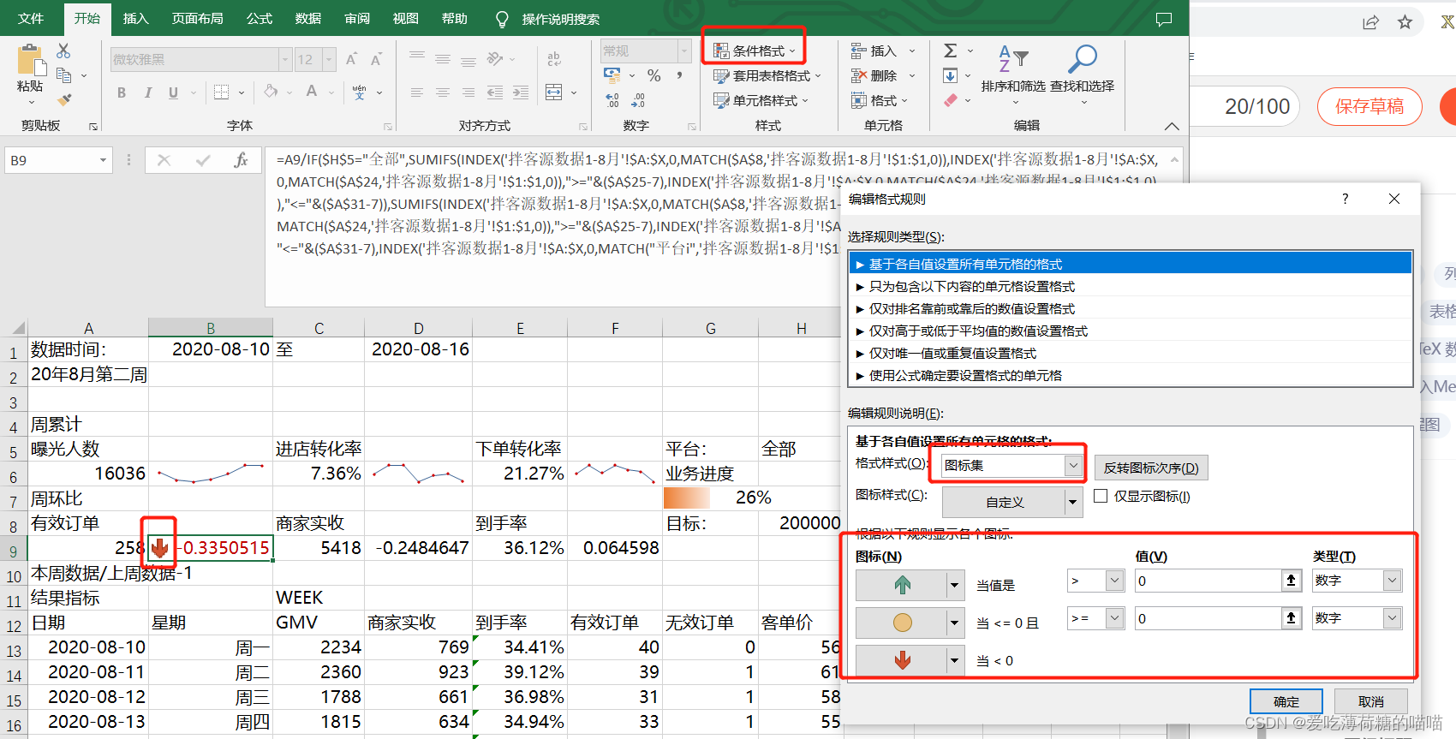Click 确定 to confirm the rule

pos(1286,701)
